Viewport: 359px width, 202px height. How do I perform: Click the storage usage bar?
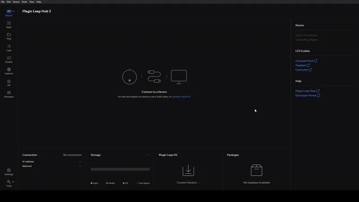tap(120, 169)
